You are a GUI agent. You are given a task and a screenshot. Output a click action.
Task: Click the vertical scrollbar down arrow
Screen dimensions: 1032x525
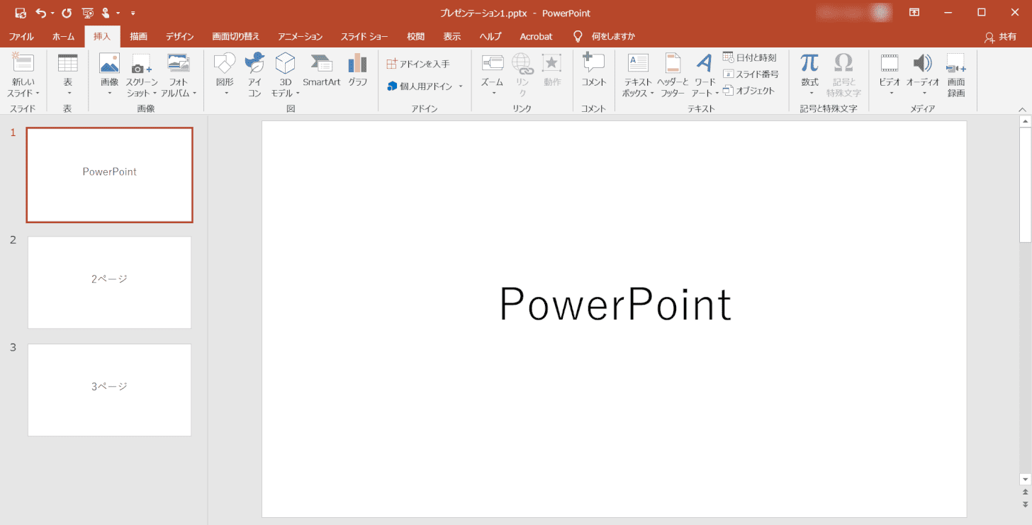point(1025,480)
